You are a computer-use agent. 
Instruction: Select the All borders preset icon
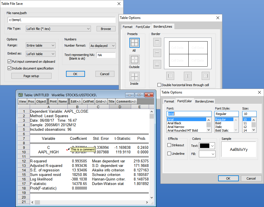click(x=134, y=43)
